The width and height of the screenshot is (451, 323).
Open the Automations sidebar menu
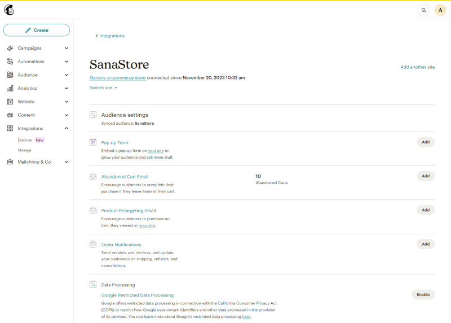click(37, 62)
